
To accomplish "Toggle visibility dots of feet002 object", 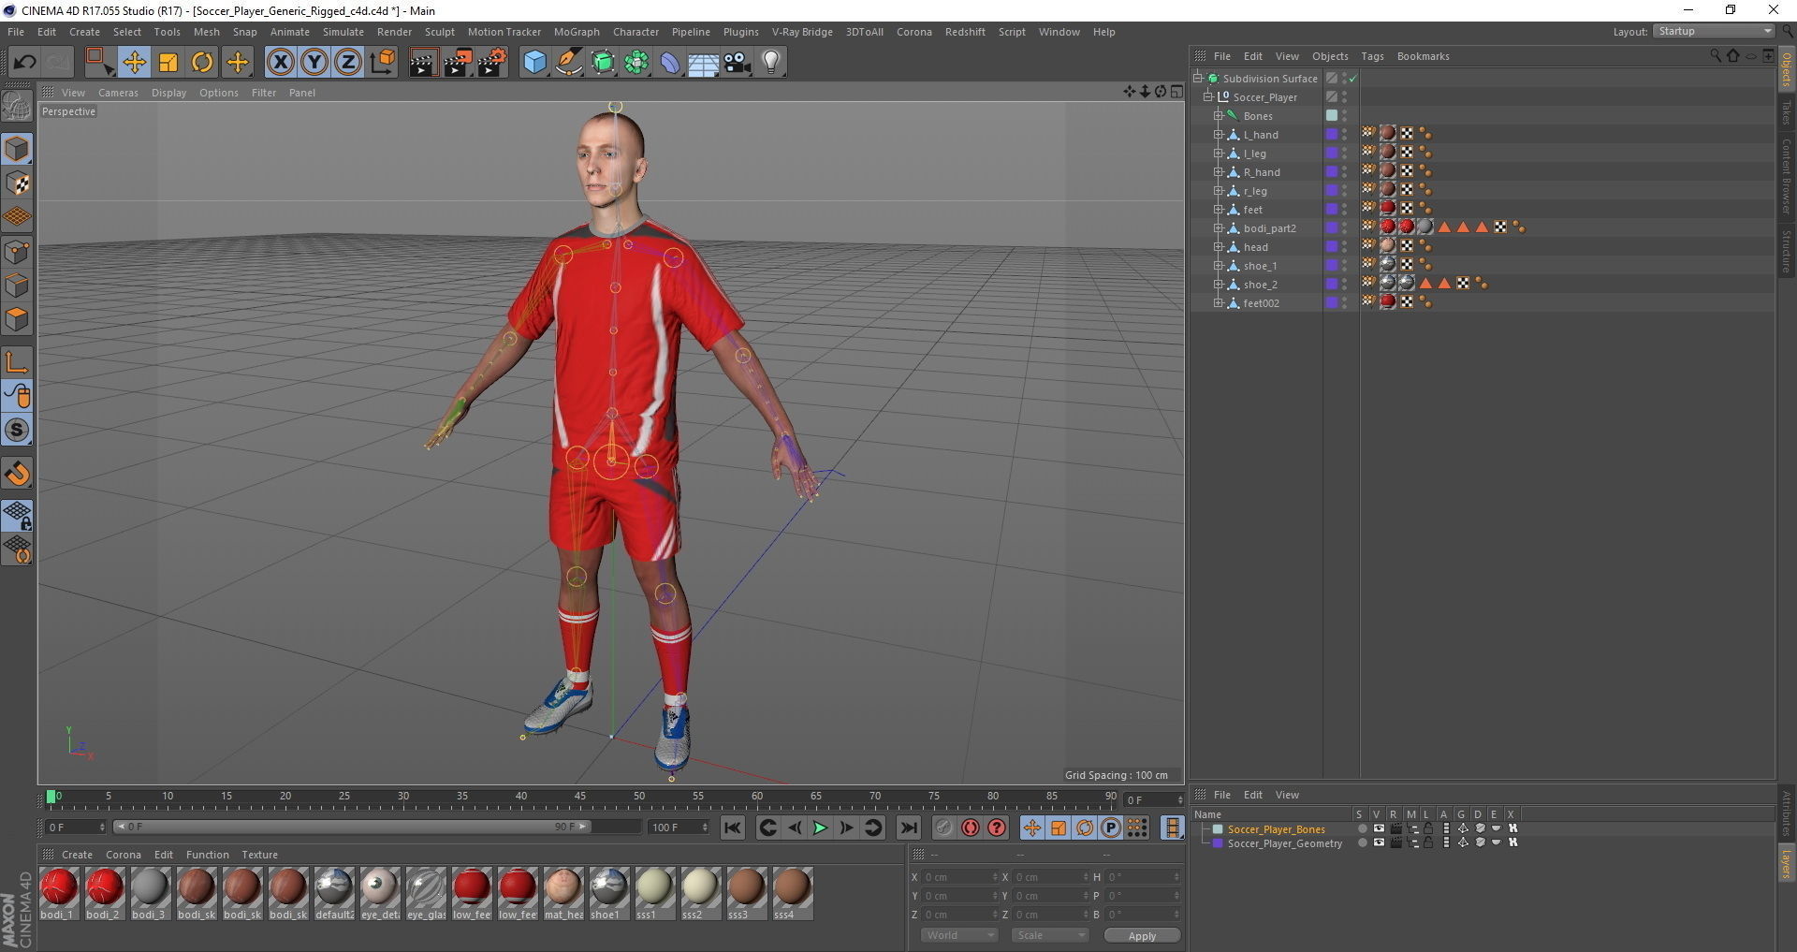I will (1345, 302).
